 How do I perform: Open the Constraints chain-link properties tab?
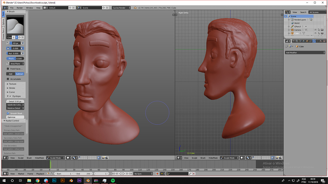(310, 41)
